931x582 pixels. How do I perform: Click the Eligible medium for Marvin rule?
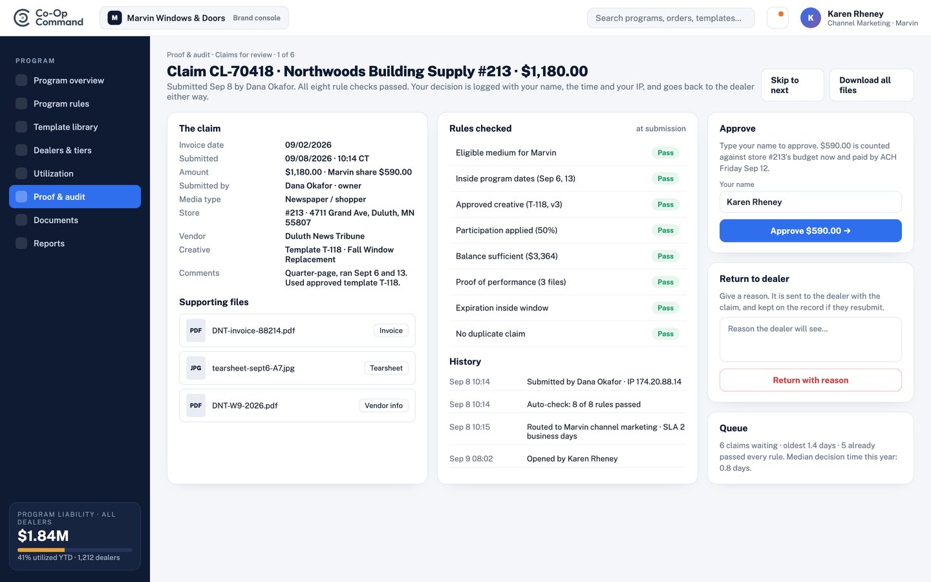568,153
